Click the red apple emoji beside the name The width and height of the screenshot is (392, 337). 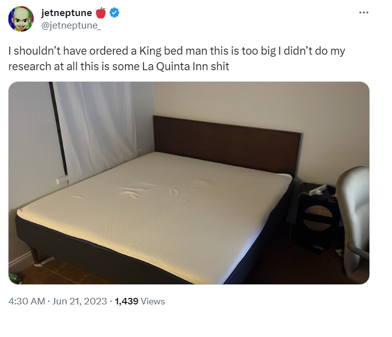tap(101, 13)
